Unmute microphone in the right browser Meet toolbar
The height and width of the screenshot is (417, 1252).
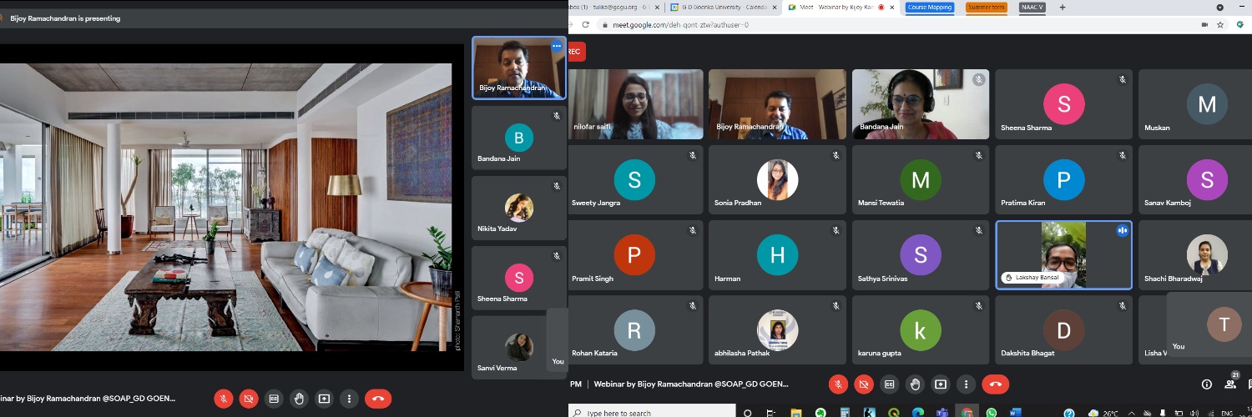pos(838,384)
